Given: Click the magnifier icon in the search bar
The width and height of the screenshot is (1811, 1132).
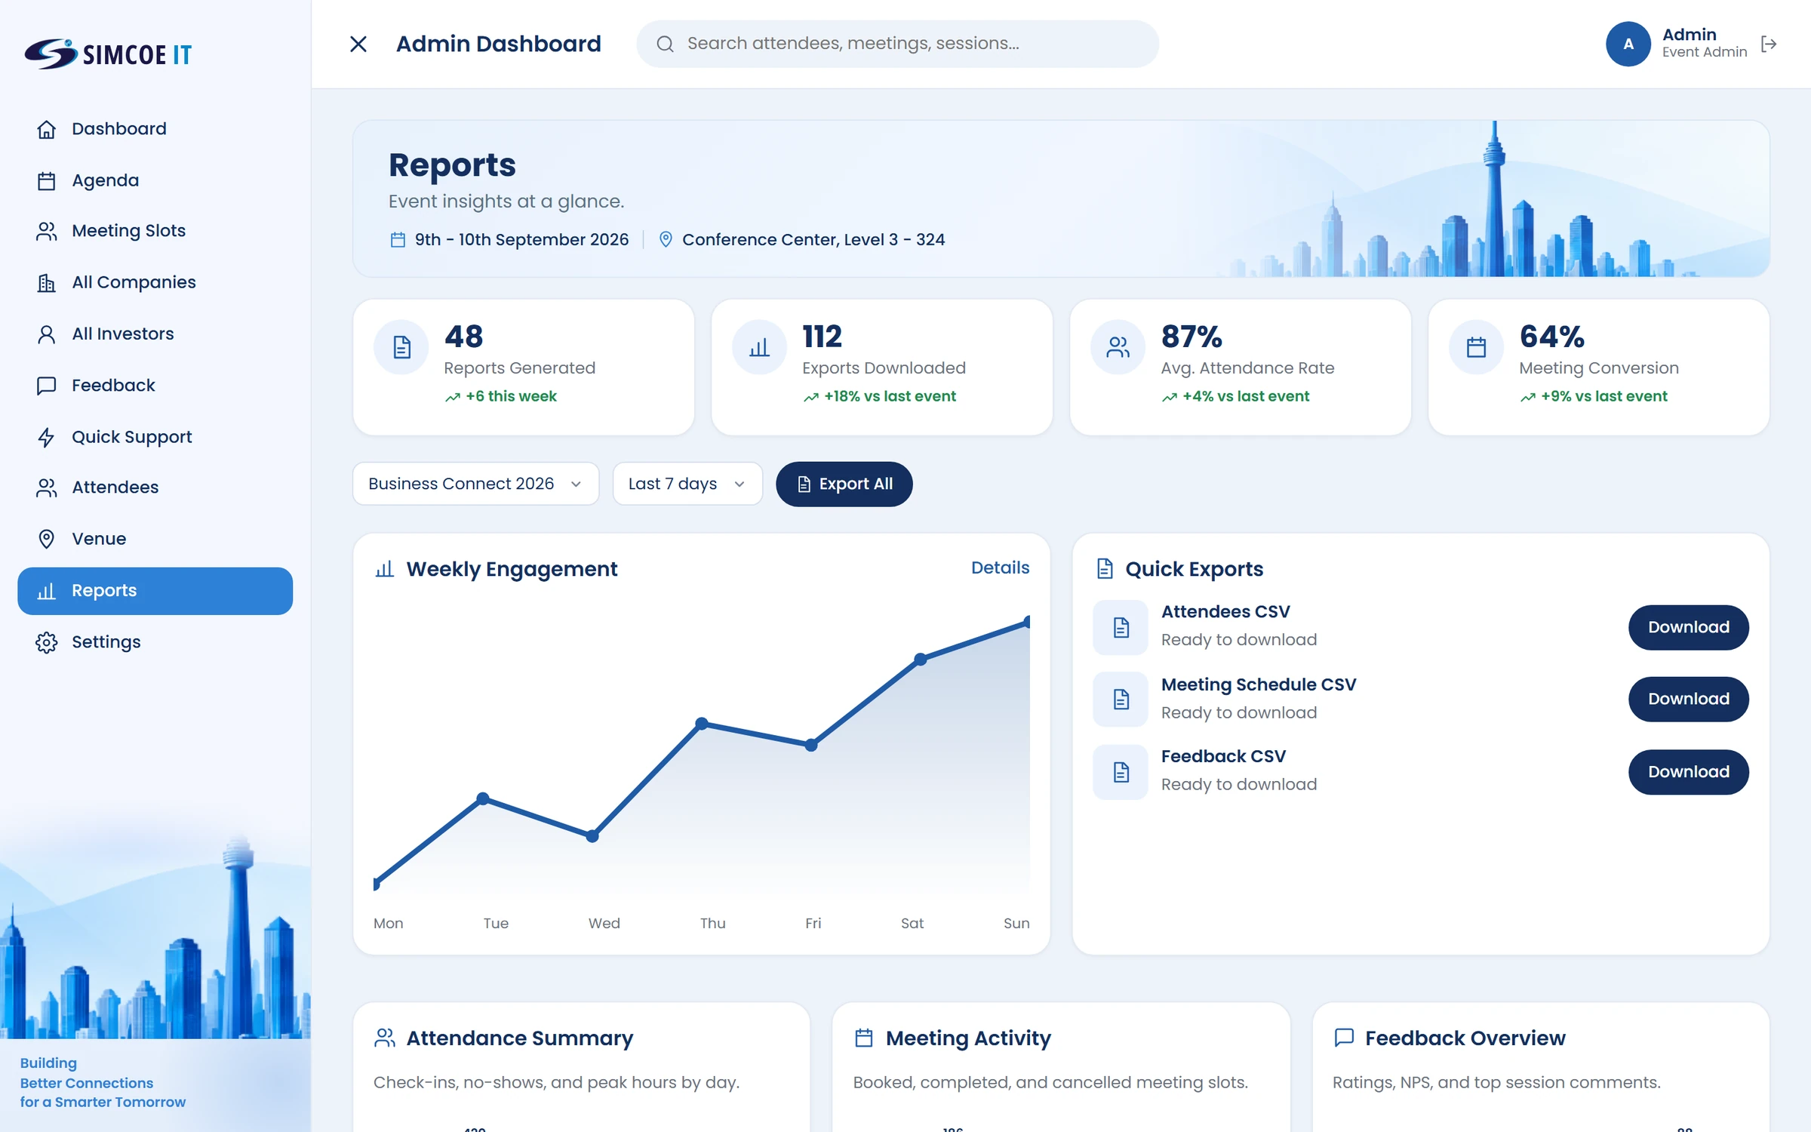Looking at the screenshot, I should click(665, 44).
